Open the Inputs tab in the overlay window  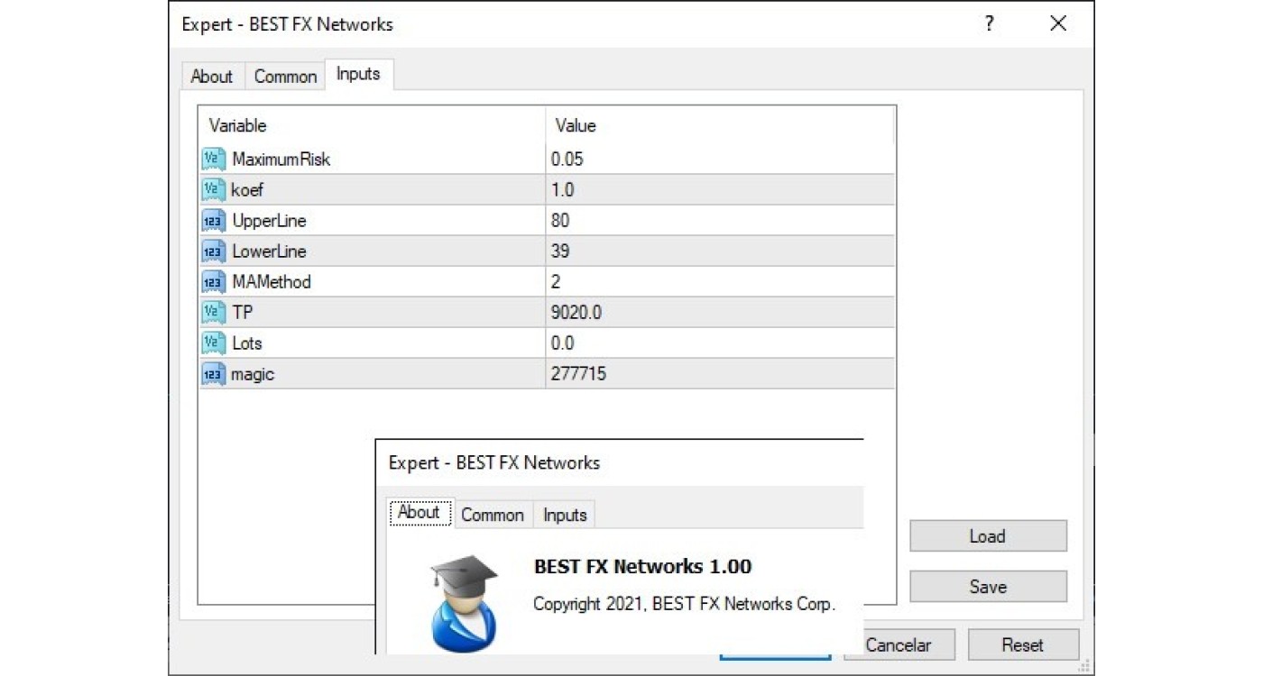click(565, 515)
